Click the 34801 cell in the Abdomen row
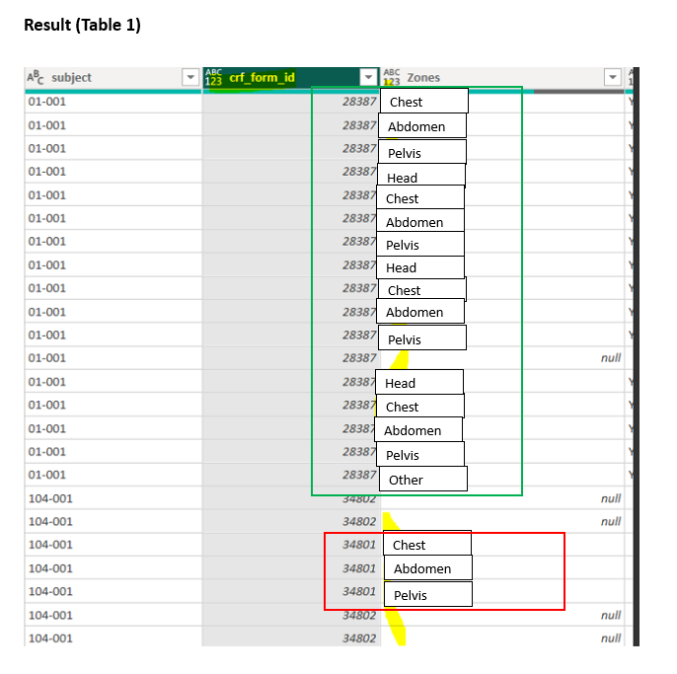Viewport: 677px width, 674px height. pyautogui.click(x=291, y=568)
